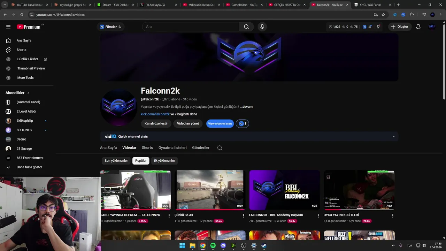
Task: Click Videoları yönet button
Action: (188, 123)
